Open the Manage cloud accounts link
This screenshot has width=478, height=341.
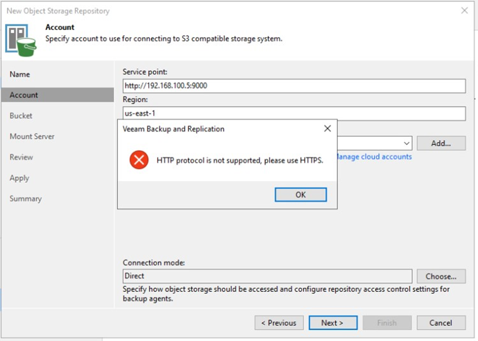(374, 157)
